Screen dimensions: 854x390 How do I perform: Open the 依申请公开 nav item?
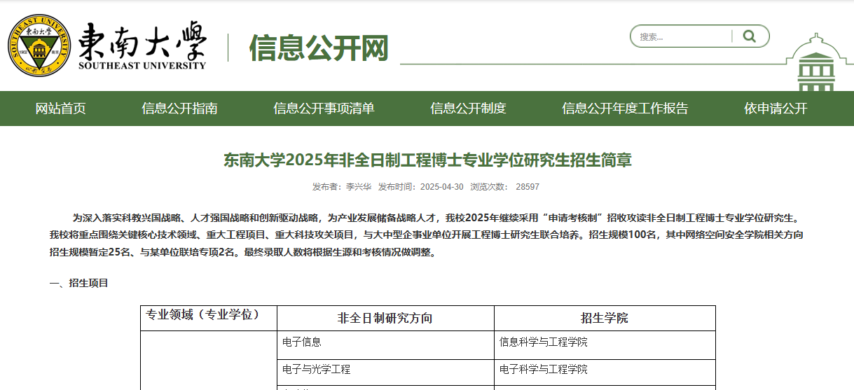tap(776, 109)
